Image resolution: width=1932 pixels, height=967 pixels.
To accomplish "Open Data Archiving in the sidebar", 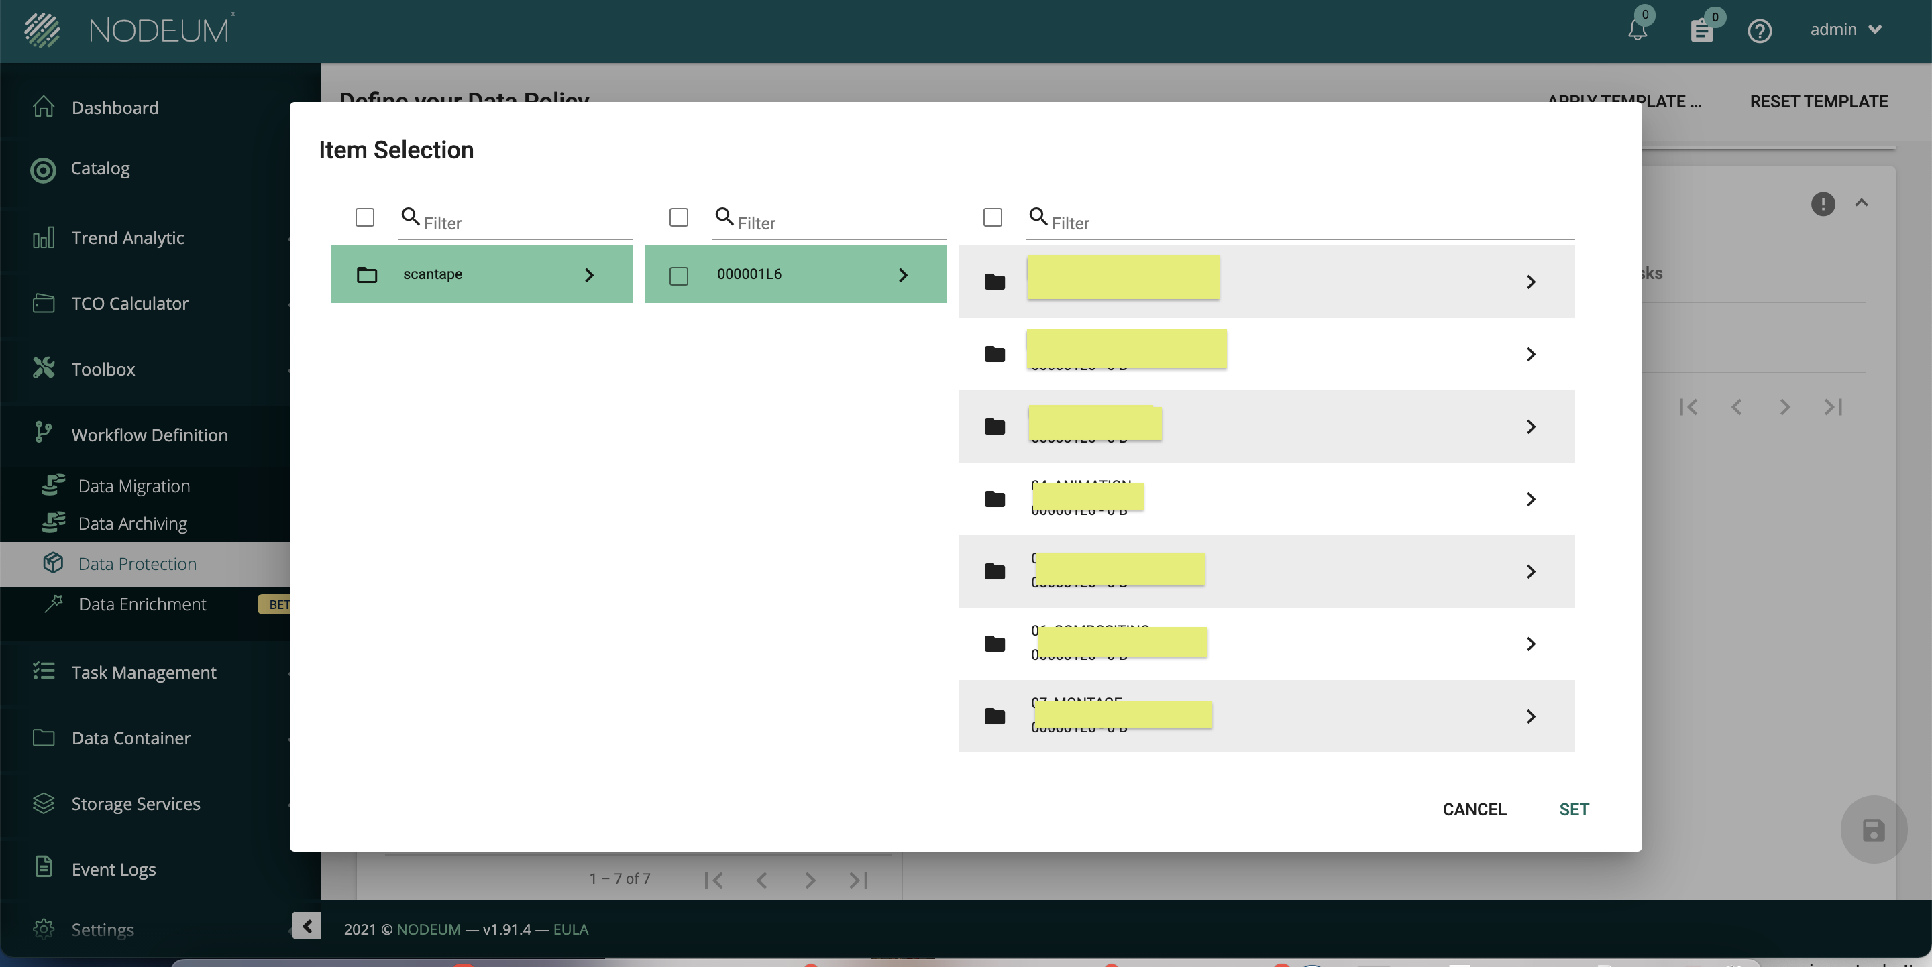I will [x=133, y=523].
